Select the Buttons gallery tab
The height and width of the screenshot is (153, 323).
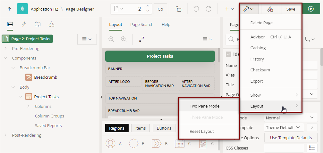click(x=164, y=128)
